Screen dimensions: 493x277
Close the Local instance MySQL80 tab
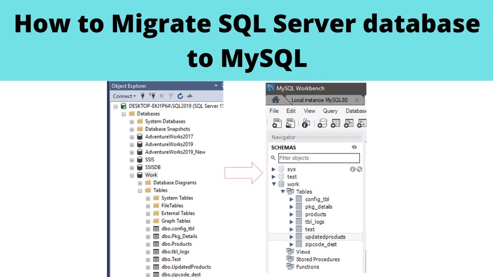(357, 100)
